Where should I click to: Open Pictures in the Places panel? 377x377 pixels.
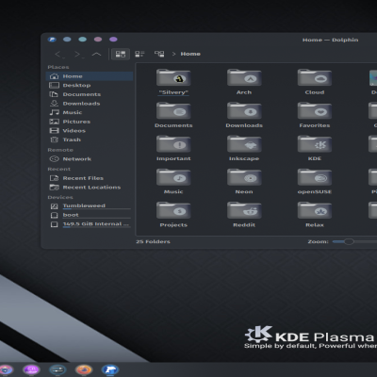click(x=90, y=122)
